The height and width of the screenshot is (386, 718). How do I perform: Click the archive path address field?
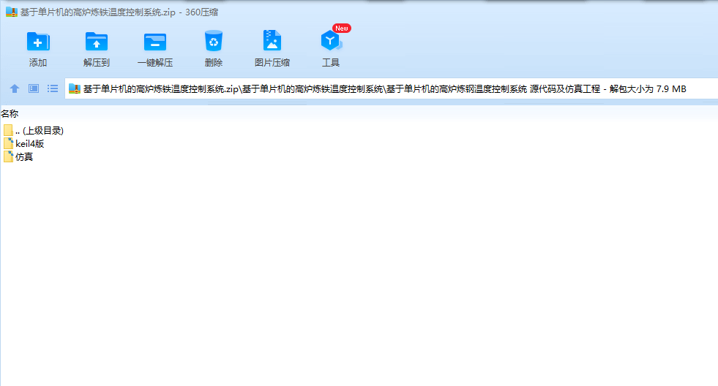pos(392,88)
